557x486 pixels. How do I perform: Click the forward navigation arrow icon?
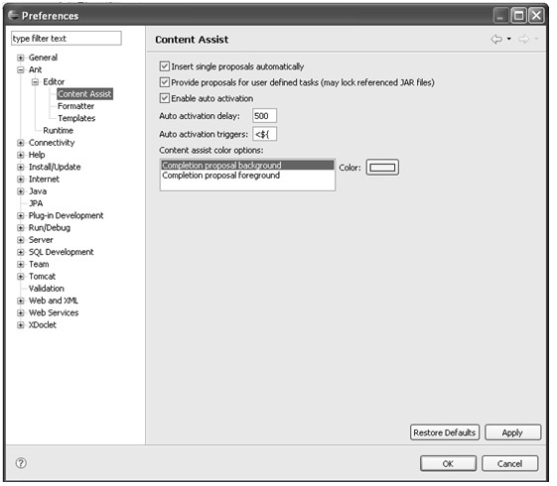[x=523, y=39]
